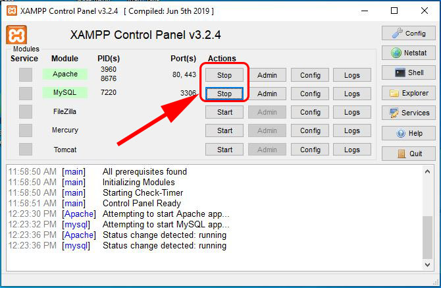Open Tomcat Config menu
This screenshot has height=288, width=441.
310,150
